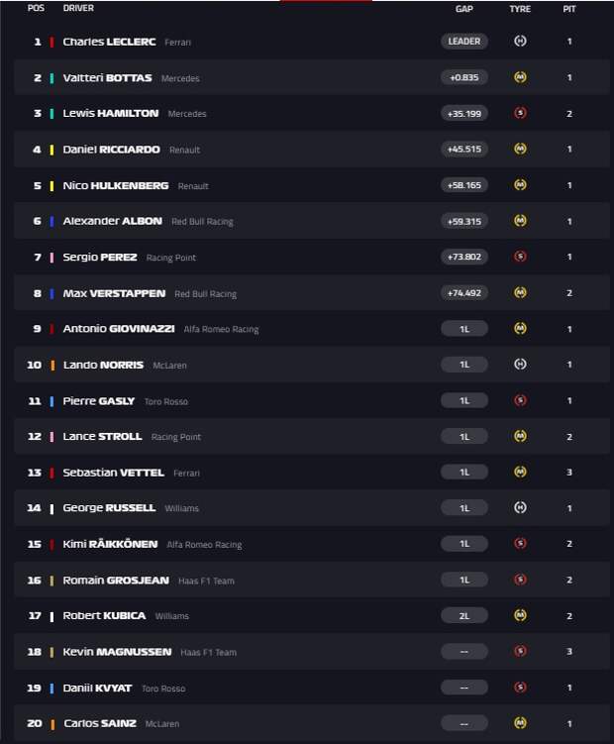Click Bottas's medium tyre icon
The image size is (614, 744).
point(520,77)
